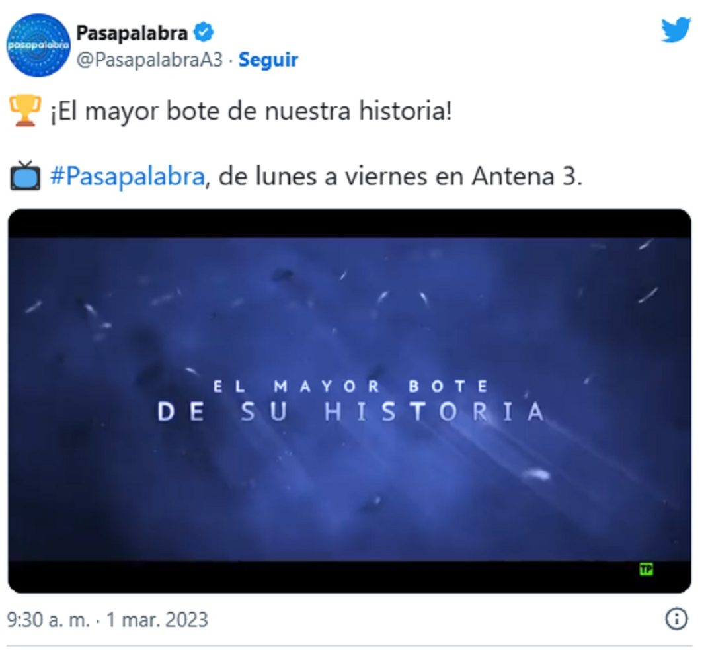Click the Twitter bird logo
Viewport: 706px width, 650px height.
tap(676, 30)
